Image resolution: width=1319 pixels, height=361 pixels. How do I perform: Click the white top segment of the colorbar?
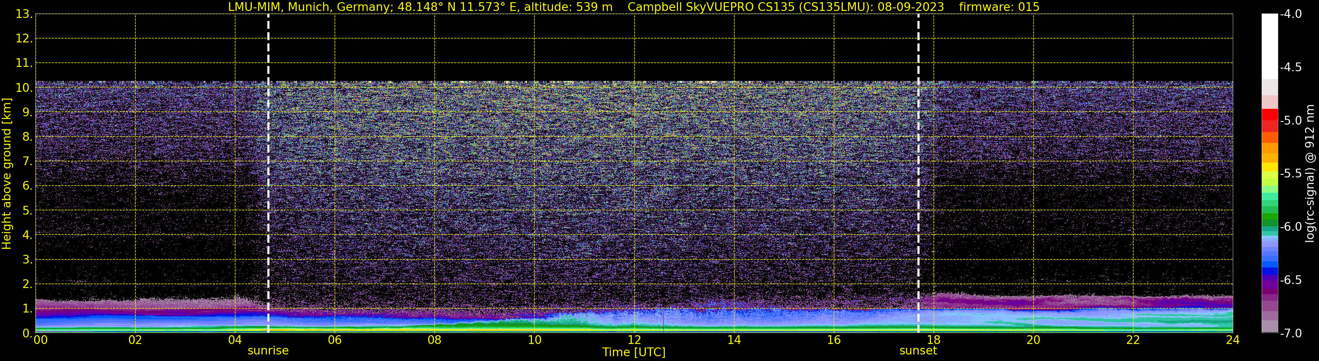pos(1270,46)
